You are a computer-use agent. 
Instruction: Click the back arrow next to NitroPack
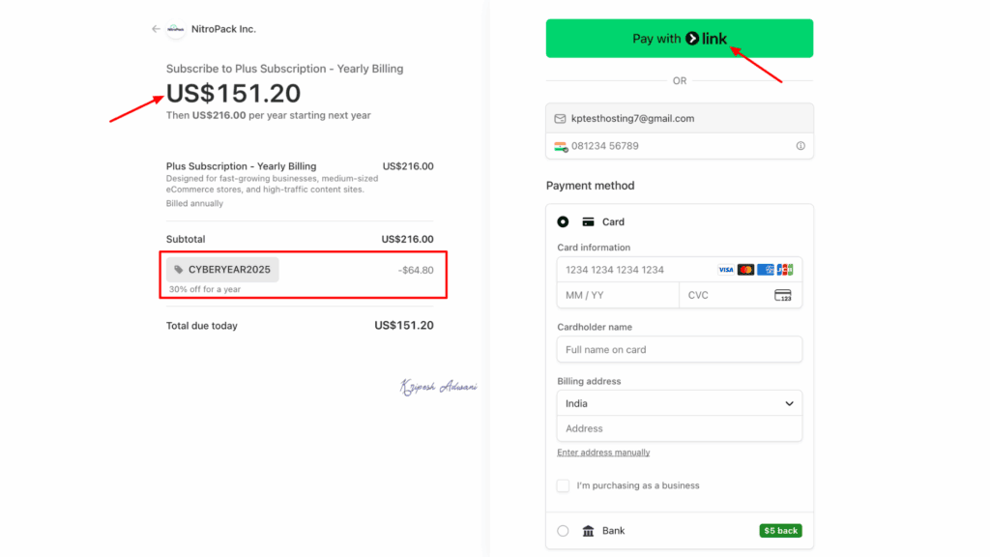coord(155,29)
